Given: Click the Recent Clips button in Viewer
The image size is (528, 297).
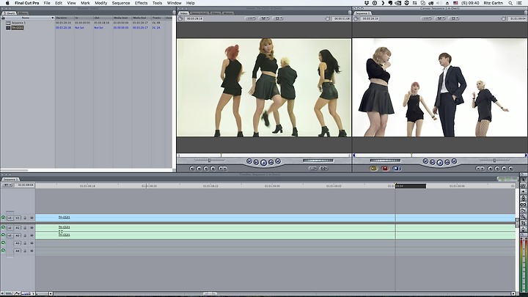Looking at the screenshot, I should [x=313, y=169].
